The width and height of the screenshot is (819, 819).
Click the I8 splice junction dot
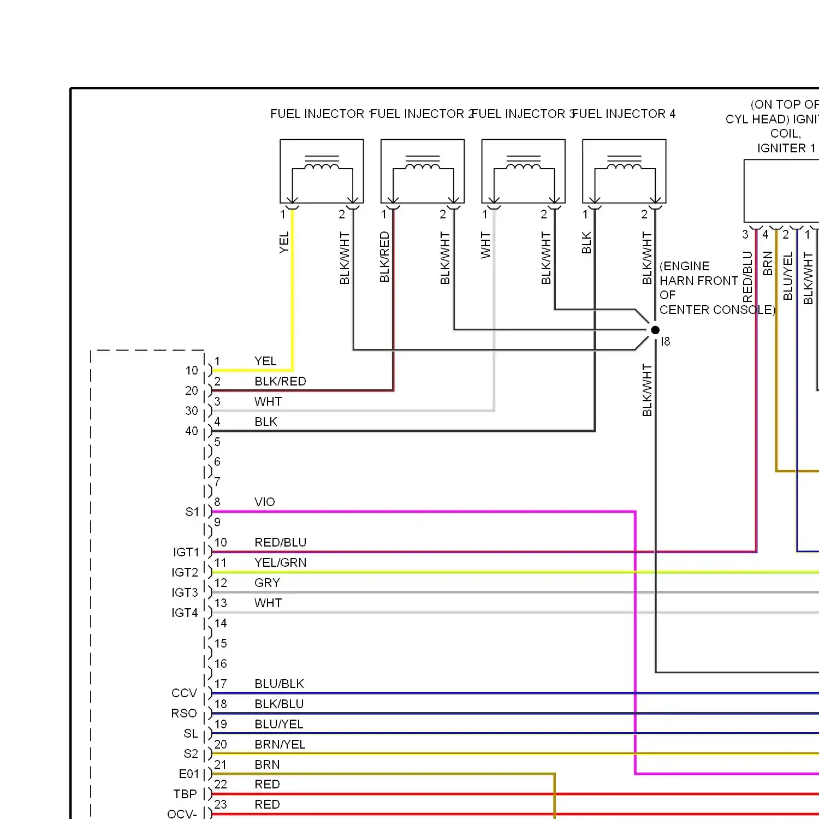click(x=655, y=330)
